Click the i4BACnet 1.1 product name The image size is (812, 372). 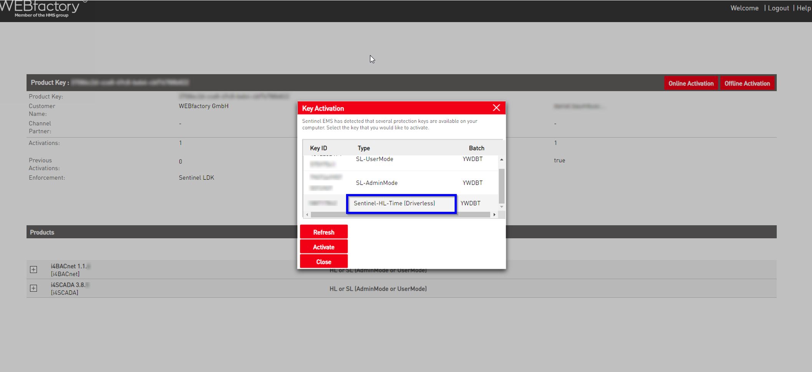tap(69, 266)
